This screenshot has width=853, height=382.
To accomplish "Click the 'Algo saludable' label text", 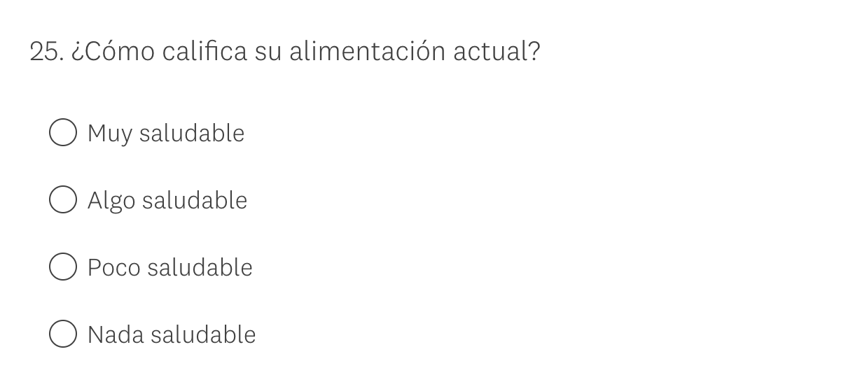I will [167, 200].
